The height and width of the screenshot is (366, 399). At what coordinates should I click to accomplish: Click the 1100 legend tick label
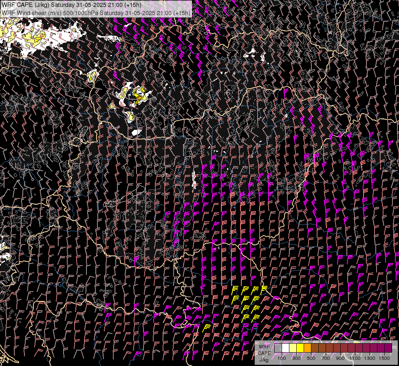coord(355,358)
